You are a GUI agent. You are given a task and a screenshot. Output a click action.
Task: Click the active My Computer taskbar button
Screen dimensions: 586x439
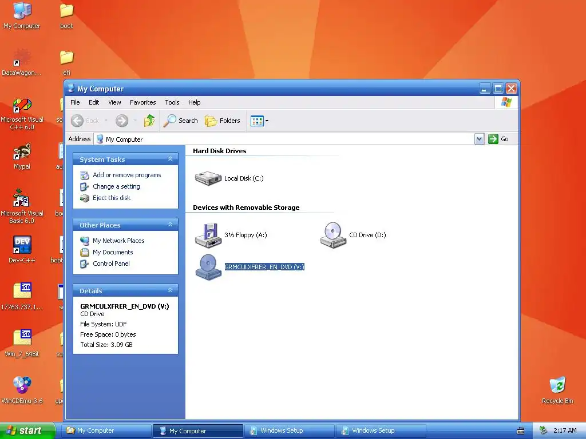click(198, 431)
